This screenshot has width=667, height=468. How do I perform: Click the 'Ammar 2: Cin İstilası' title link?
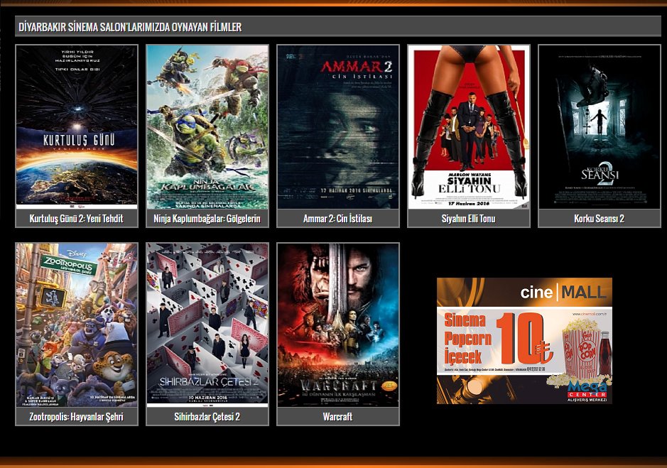tap(337, 219)
